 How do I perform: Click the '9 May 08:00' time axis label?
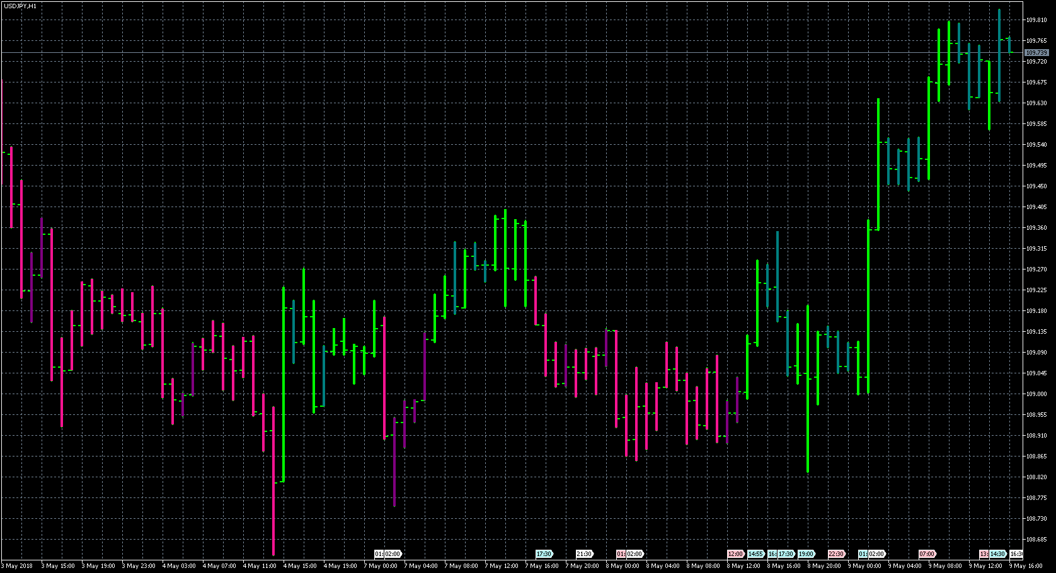pyautogui.click(x=945, y=566)
